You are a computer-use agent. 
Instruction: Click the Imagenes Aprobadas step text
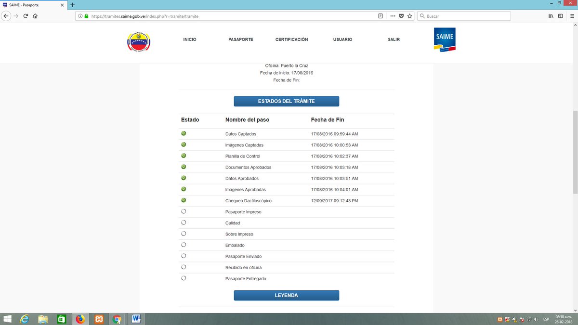click(x=245, y=189)
